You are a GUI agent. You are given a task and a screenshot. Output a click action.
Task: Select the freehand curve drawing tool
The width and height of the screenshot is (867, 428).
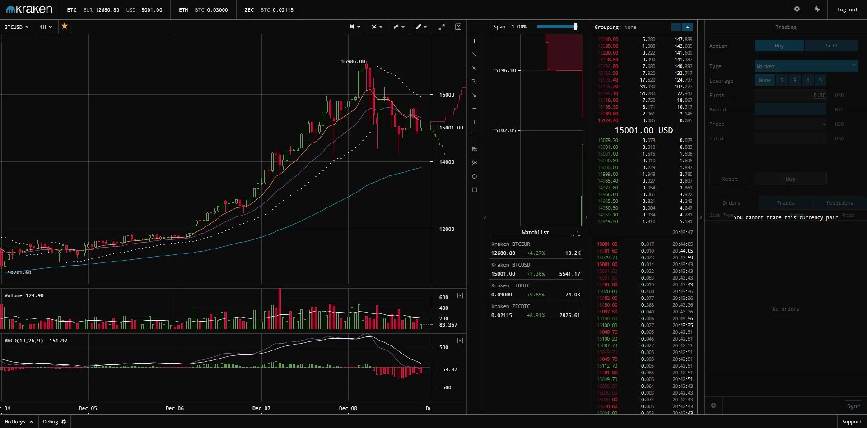[x=474, y=82]
